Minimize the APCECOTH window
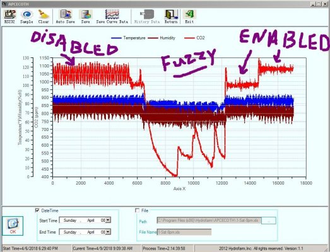 click(314, 4)
